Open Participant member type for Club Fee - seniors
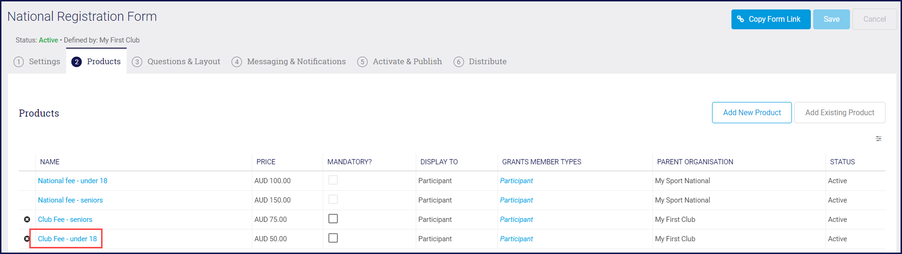The height and width of the screenshot is (254, 902). coord(516,220)
